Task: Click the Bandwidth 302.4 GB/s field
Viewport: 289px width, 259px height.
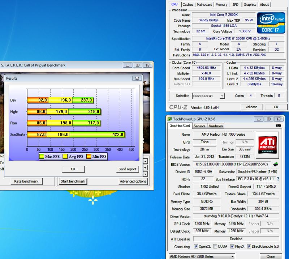Action: tap(263, 209)
